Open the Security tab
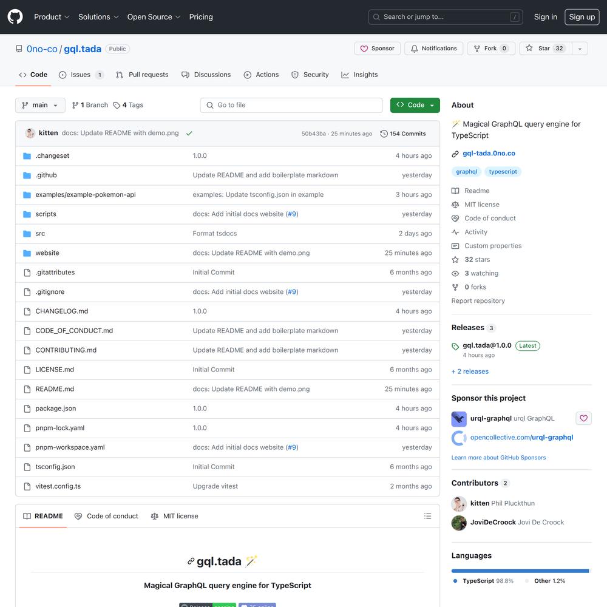This screenshot has width=607, height=607. click(x=310, y=75)
